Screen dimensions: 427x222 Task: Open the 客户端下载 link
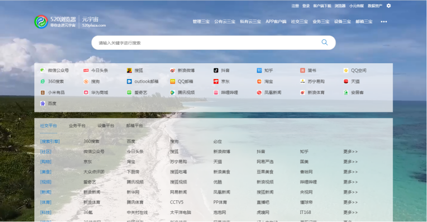pos(322,6)
